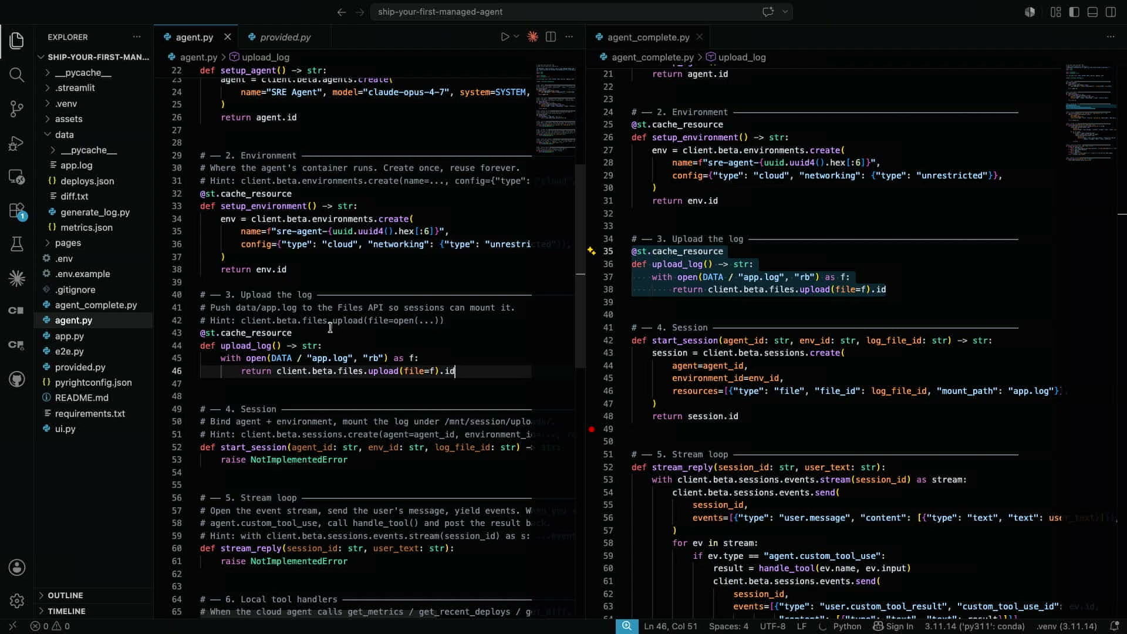The image size is (1127, 634).
Task: Change file encoding via UTF-8
Action: click(x=772, y=626)
